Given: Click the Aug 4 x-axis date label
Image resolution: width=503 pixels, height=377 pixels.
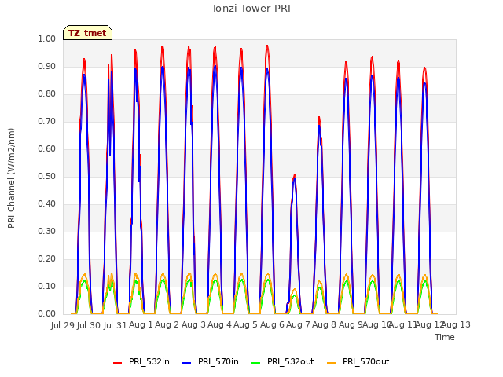Looking at the screenshot, I should pyautogui.click(x=219, y=325).
